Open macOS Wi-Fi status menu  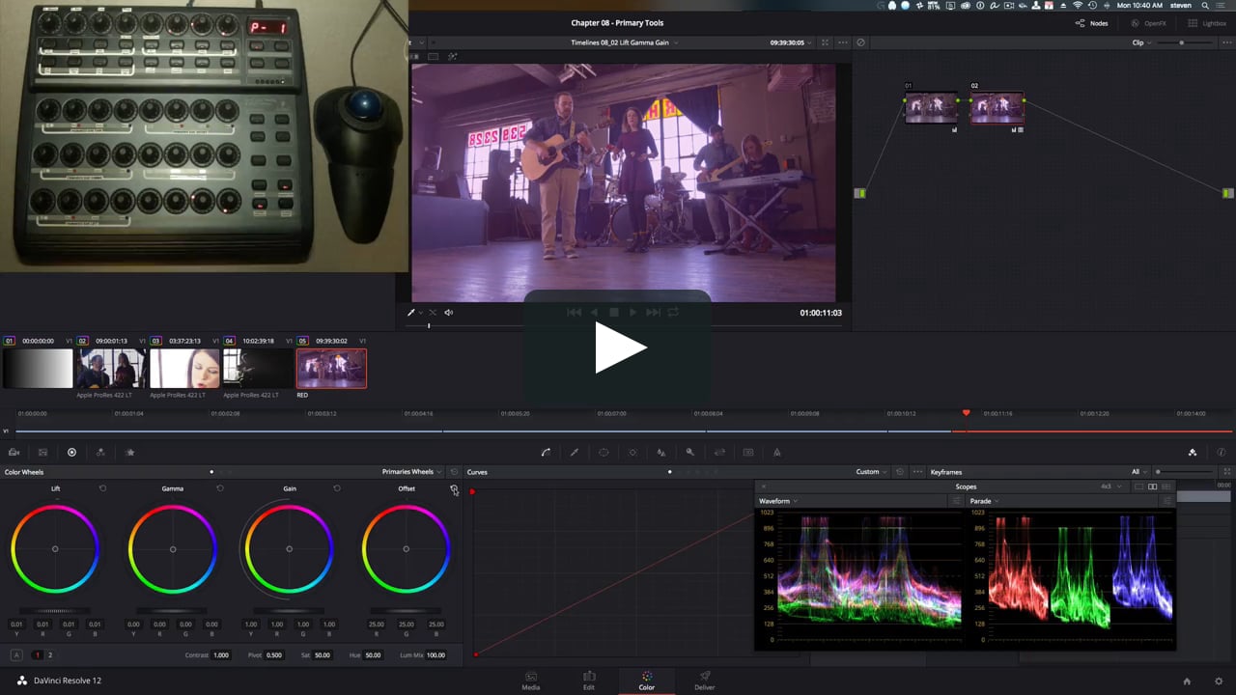tap(1078, 6)
